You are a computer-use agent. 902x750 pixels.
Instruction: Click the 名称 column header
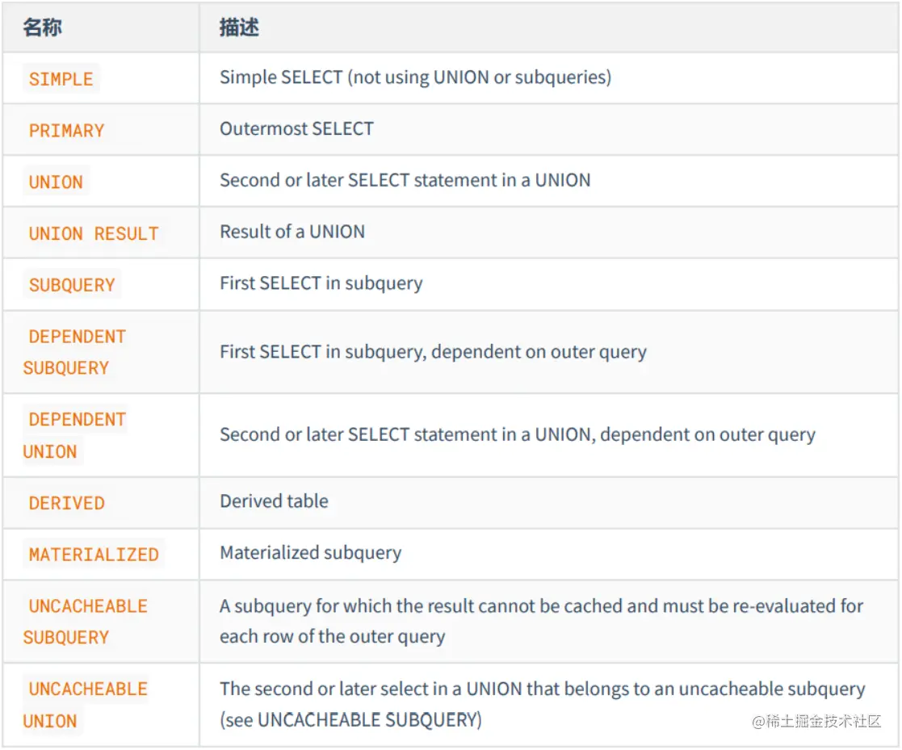(43, 27)
